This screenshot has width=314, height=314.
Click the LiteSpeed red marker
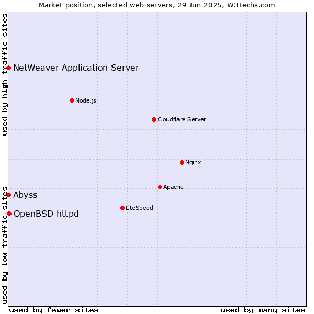pos(122,208)
